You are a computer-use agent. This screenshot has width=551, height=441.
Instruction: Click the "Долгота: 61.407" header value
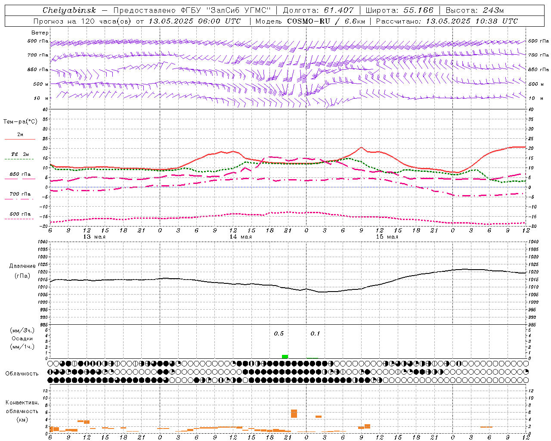tap(318, 10)
